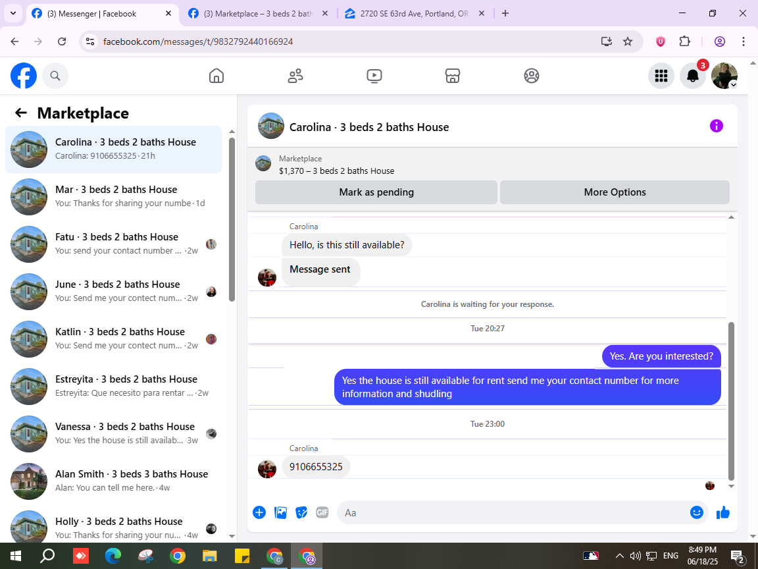Click the message input field Aa
This screenshot has height=569, width=758.
513,512
